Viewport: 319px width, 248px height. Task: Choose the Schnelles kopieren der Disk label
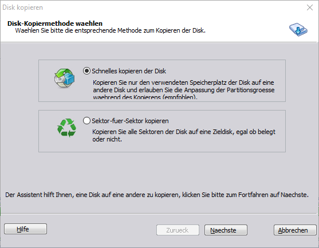pos(129,71)
